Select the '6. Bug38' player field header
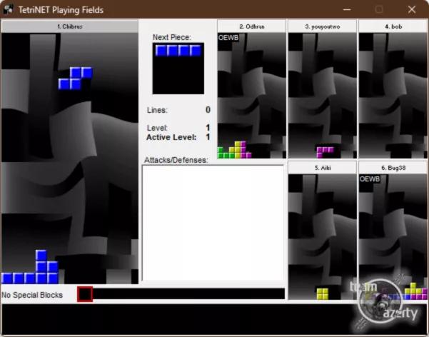429x337 pixels. tap(393, 168)
